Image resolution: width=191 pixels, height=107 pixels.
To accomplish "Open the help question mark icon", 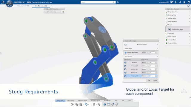I will (x=189, y=2).
